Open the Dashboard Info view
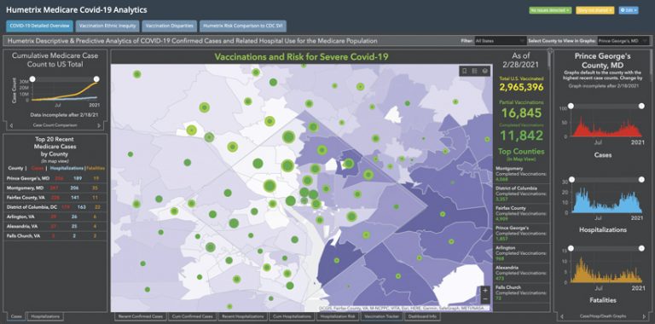Image resolution: width=655 pixels, height=324 pixels. [x=423, y=316]
